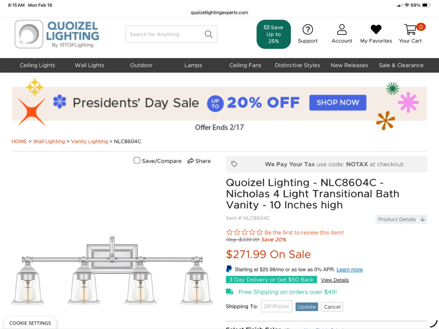The height and width of the screenshot is (329, 439).
Task: Click the Share arrow icon
Action: (x=191, y=161)
